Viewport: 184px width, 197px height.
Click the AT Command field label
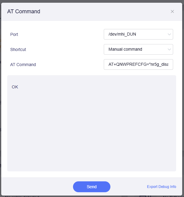pos(23,65)
